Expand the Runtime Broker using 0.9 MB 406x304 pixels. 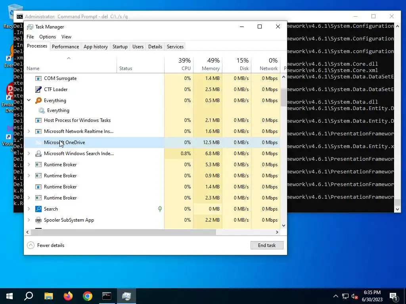pos(29,176)
